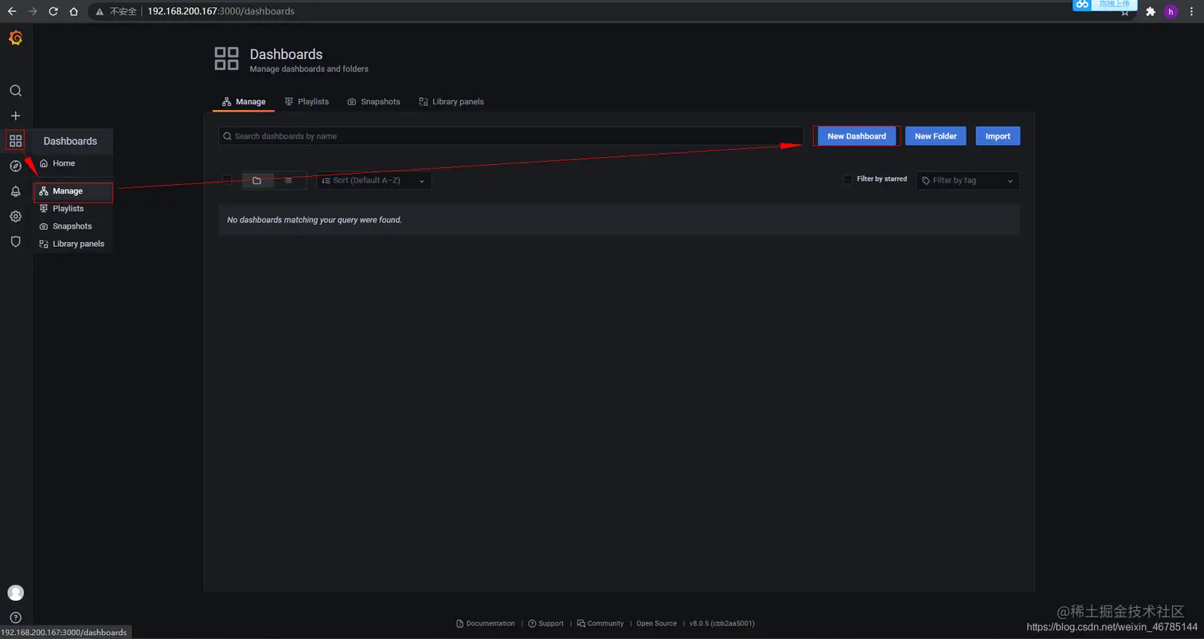Click the browser address bar URL
Viewport: 1204px width, 639px height.
[221, 12]
